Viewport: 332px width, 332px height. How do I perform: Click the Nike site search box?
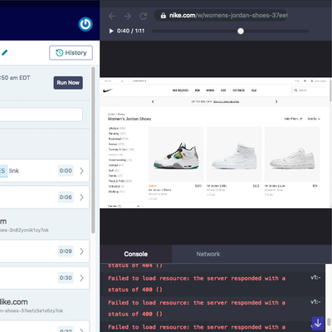[310, 90]
